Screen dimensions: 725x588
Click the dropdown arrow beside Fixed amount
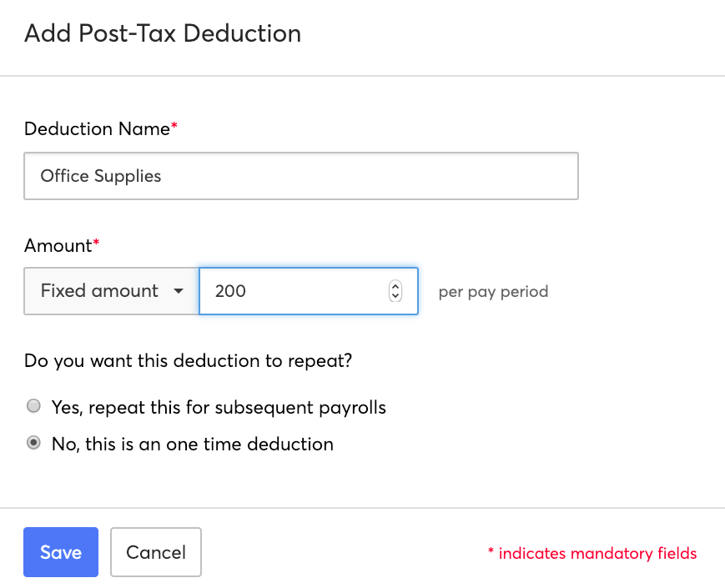178,292
